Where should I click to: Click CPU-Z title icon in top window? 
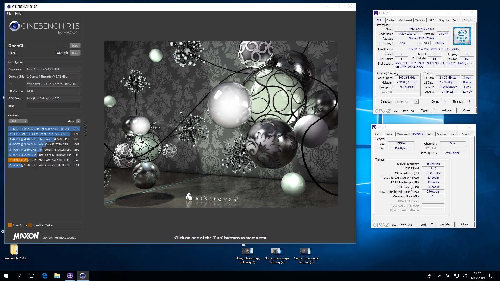coord(376,13)
